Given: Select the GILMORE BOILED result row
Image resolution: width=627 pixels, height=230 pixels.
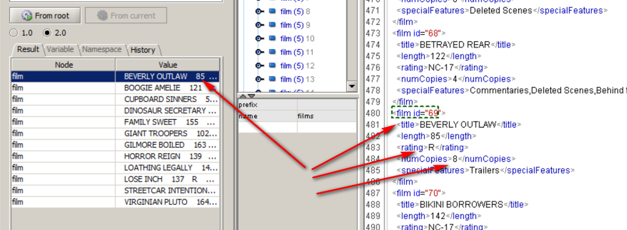Looking at the screenshot, I should [115, 145].
